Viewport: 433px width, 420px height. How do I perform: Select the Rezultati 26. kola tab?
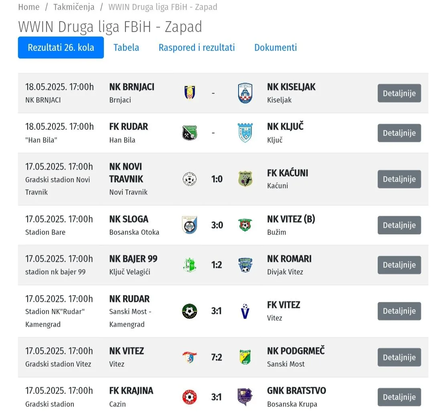(x=61, y=47)
